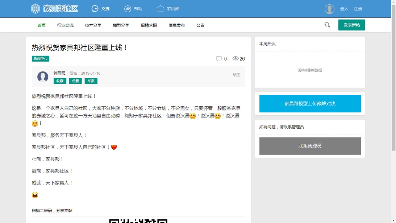This screenshot has height=223, width=396.
Task: Click the 新闻中心 category tag
Action: [x=41, y=59]
